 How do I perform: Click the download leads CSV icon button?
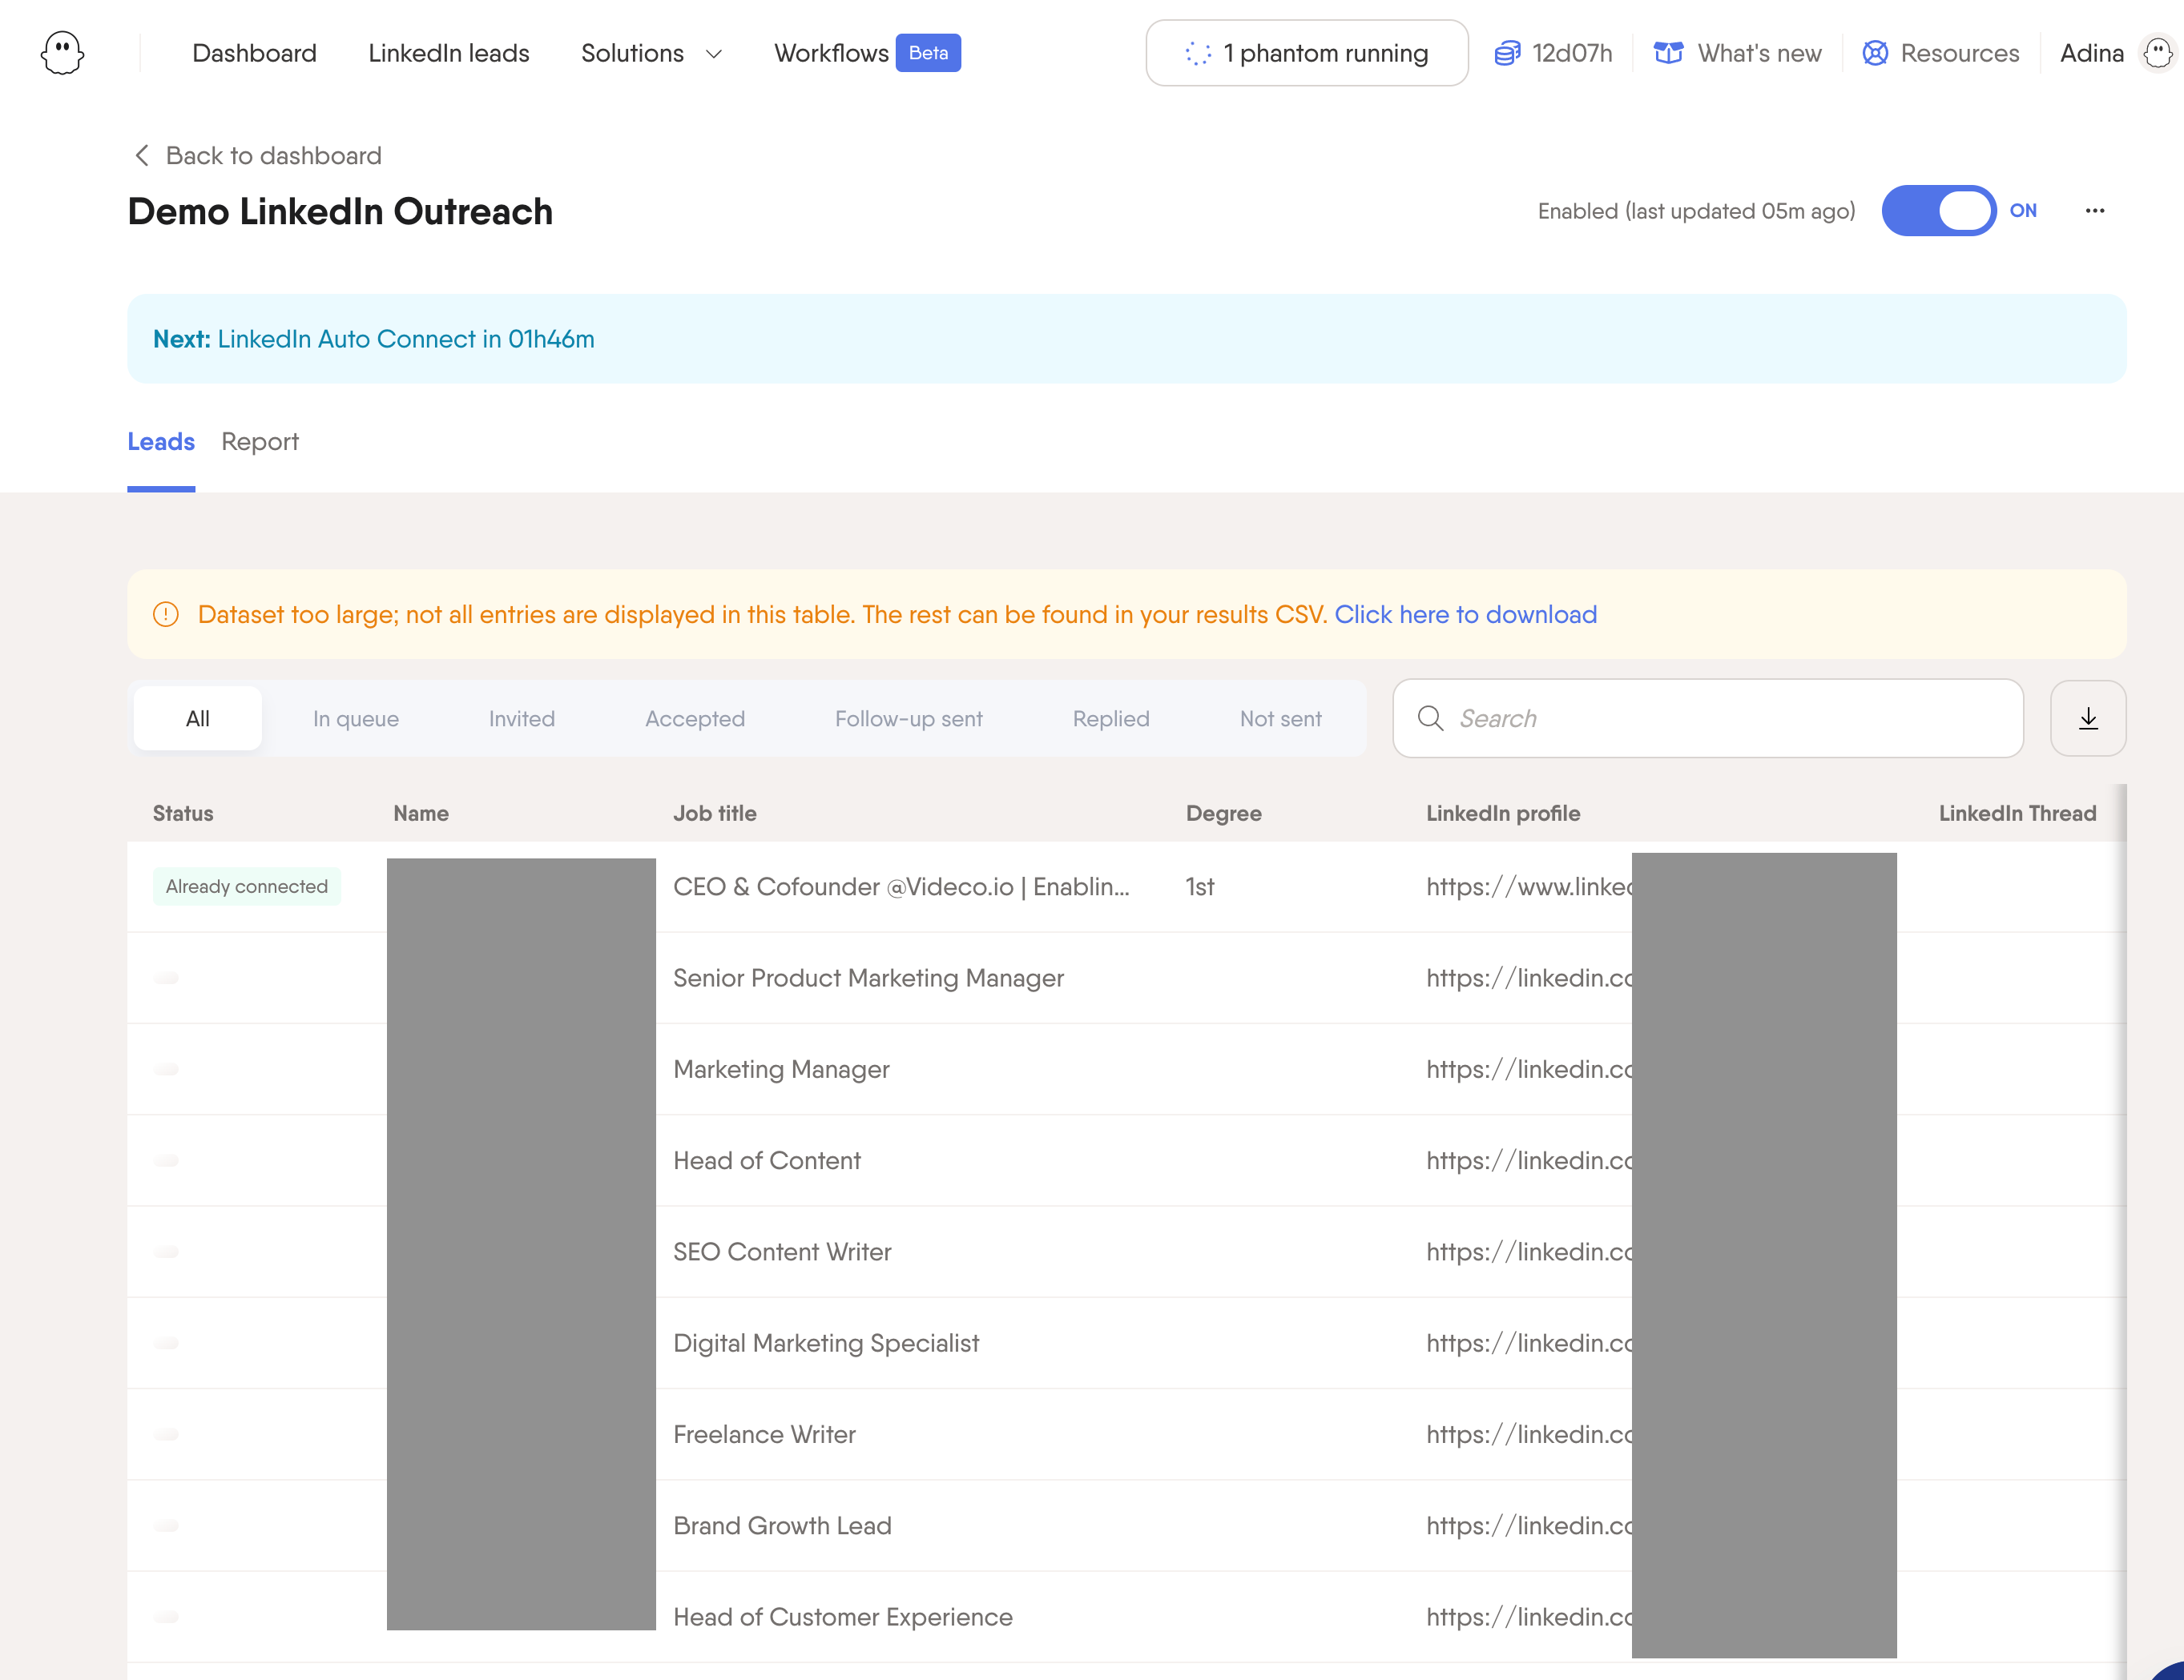click(2088, 718)
